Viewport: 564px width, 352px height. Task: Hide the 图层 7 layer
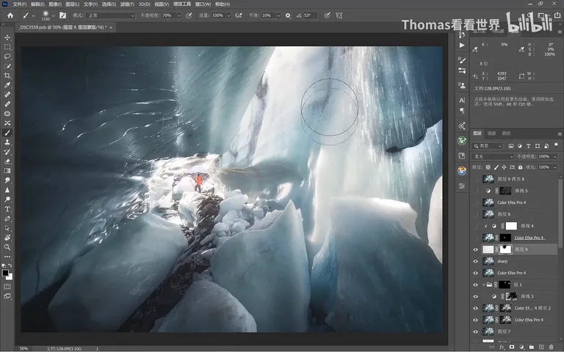(x=476, y=332)
